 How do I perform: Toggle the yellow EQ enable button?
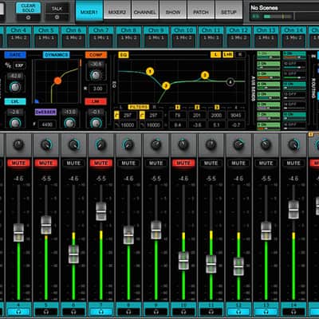(x=124, y=55)
